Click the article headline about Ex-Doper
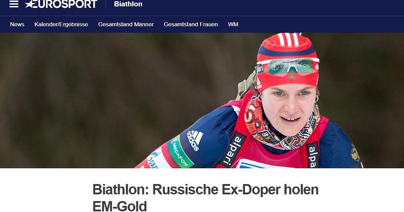 pyautogui.click(x=205, y=198)
